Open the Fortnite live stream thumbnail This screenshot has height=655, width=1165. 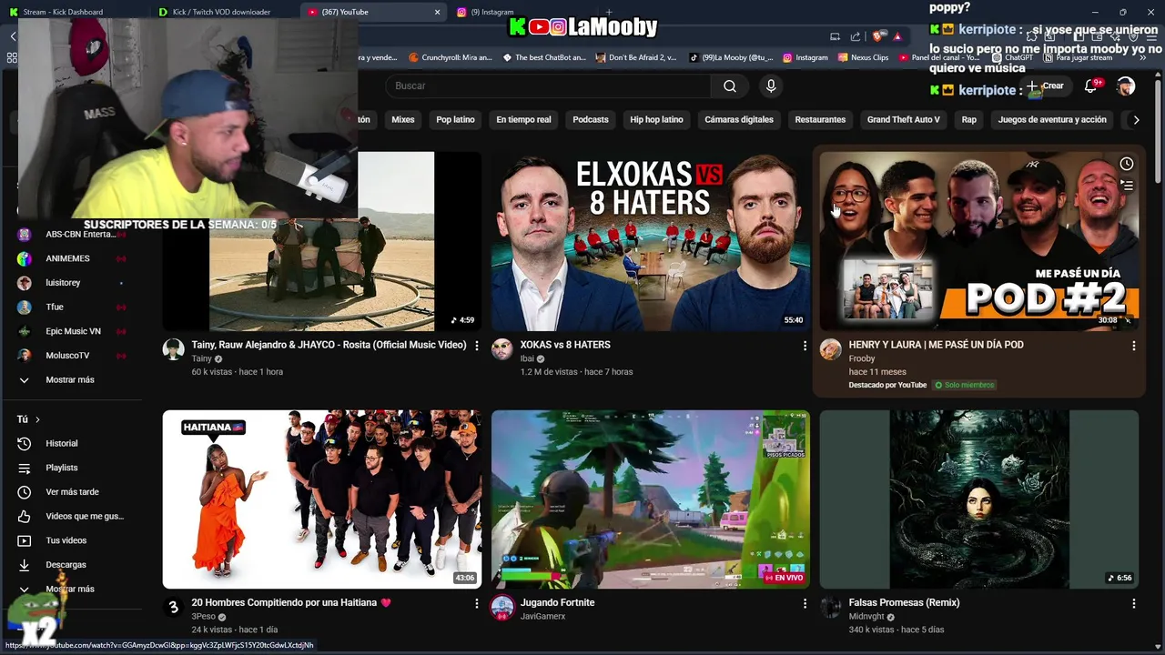[651, 499]
